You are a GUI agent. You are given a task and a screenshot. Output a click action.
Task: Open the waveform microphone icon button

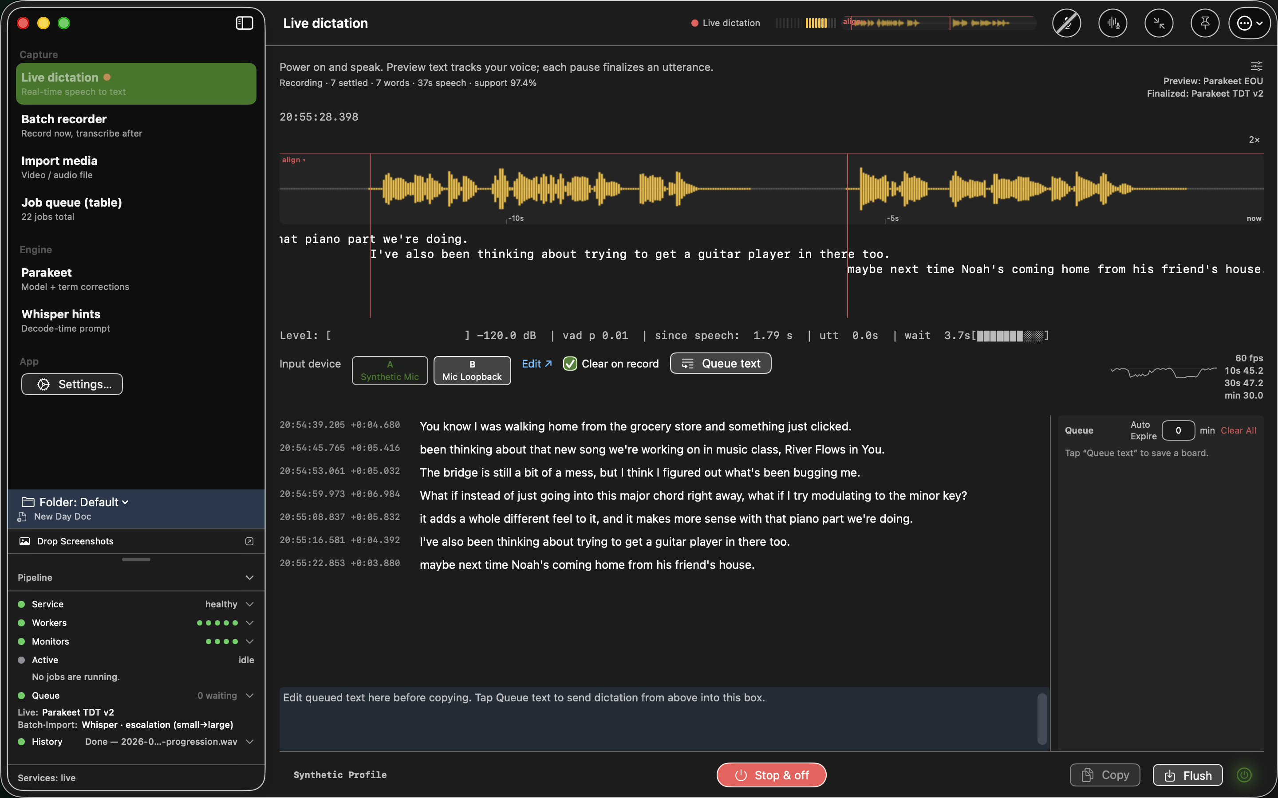click(x=1113, y=23)
